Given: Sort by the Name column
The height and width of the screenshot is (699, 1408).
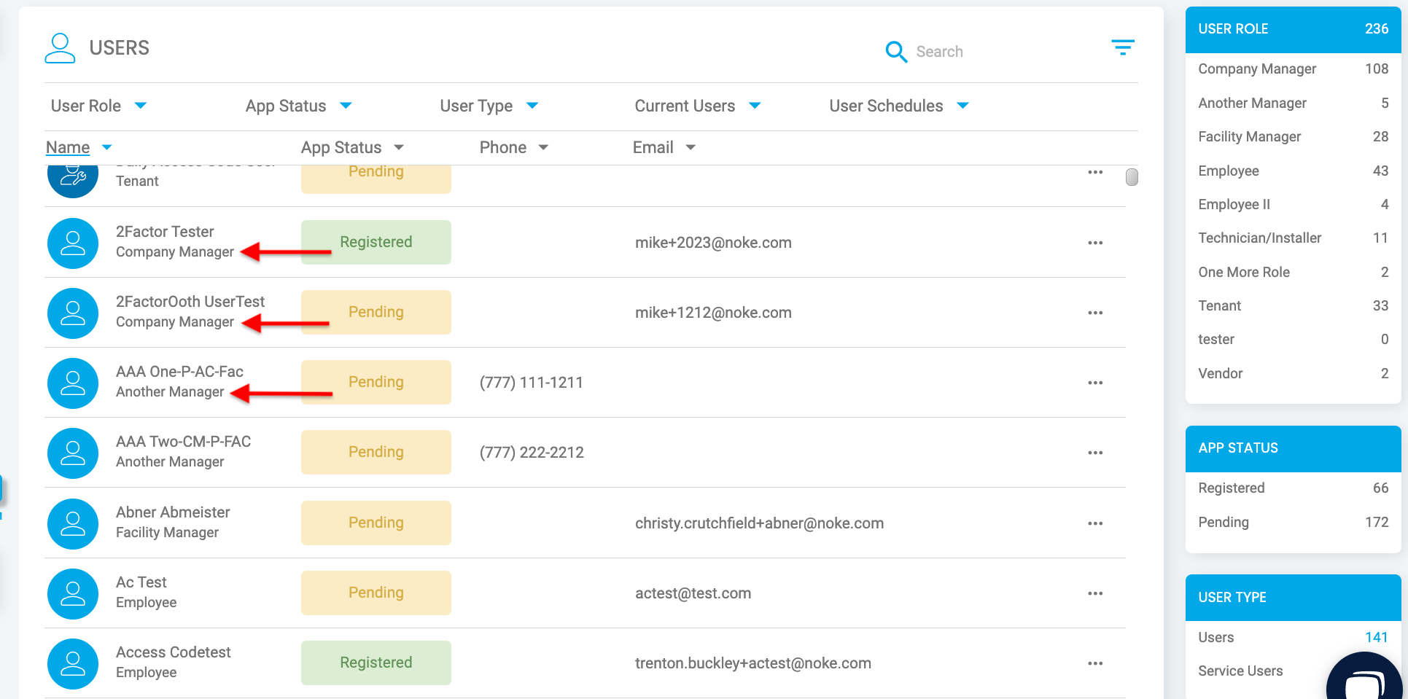Looking at the screenshot, I should [x=79, y=147].
